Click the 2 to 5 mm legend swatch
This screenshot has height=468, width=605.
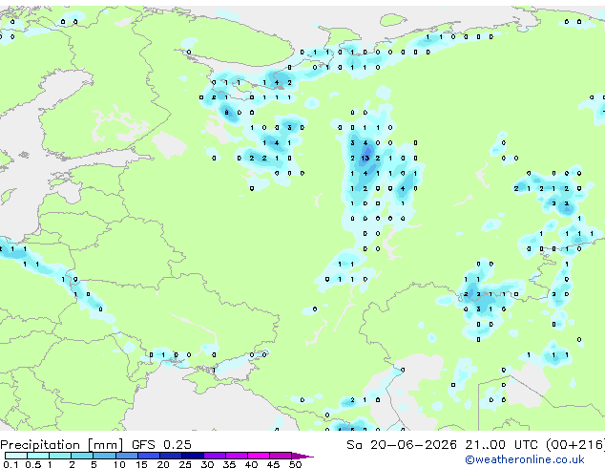[82, 456]
